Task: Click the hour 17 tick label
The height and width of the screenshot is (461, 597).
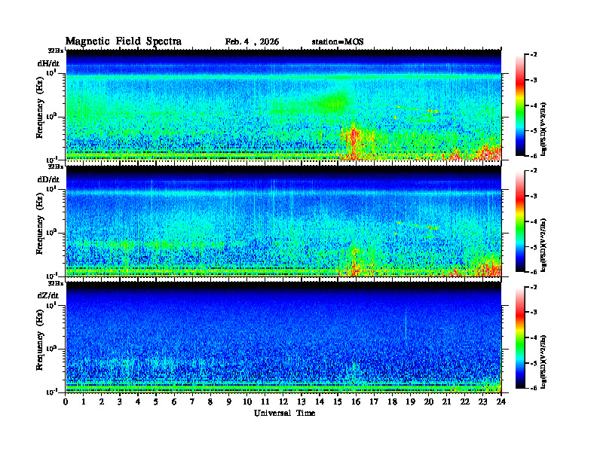Action: click(x=374, y=402)
